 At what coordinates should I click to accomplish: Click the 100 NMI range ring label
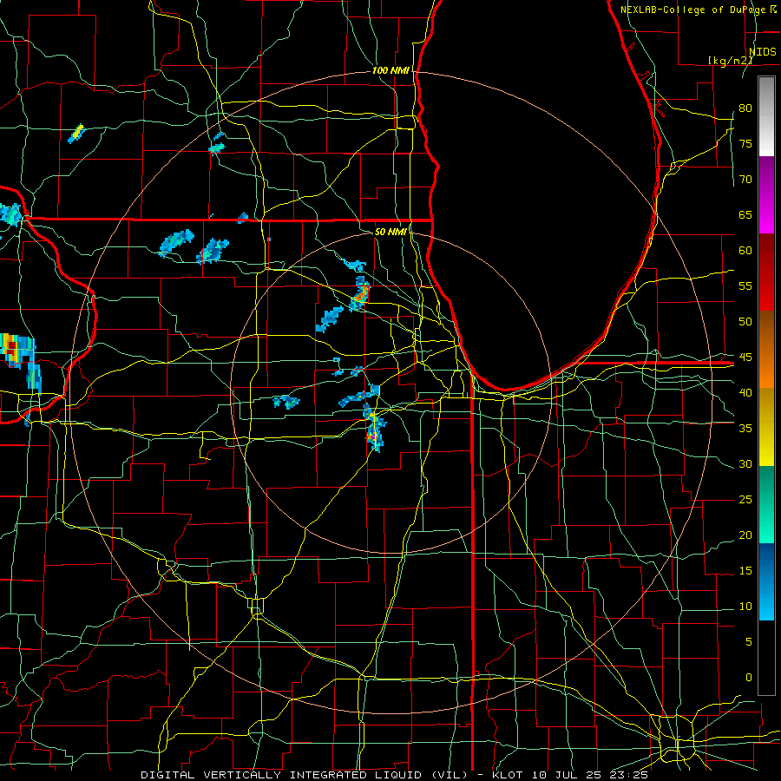[x=390, y=71]
